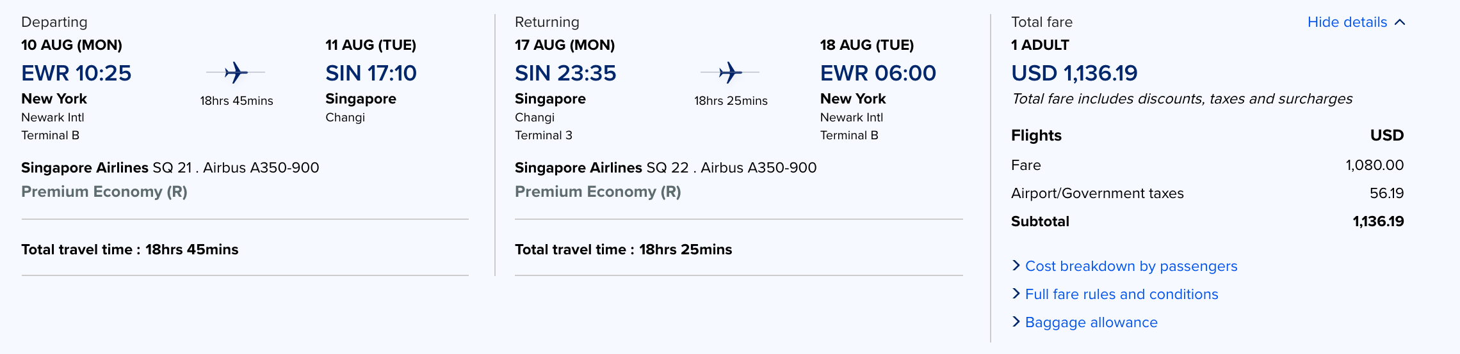1460x354 pixels.
Task: Select the EWR 10:25 departure time
Action: click(76, 73)
